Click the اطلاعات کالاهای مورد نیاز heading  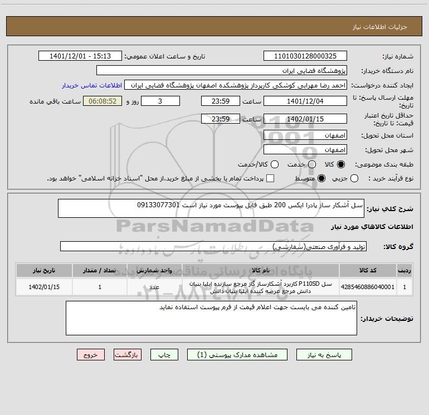[x=372, y=227]
